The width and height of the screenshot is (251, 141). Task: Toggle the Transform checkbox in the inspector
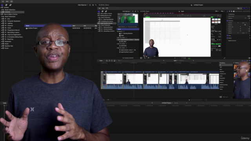pyautogui.click(x=227, y=21)
